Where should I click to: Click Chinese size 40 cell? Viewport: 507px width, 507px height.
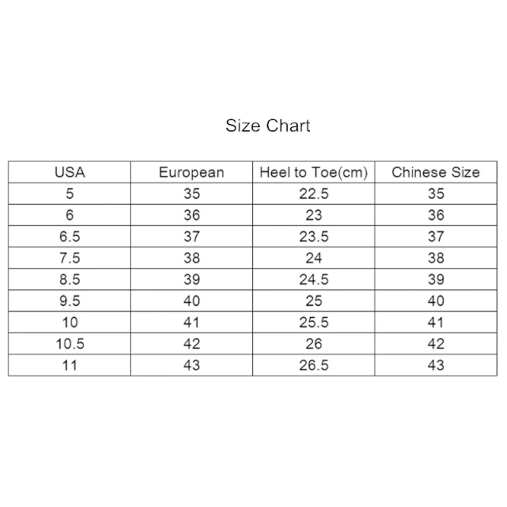pyautogui.click(x=436, y=301)
